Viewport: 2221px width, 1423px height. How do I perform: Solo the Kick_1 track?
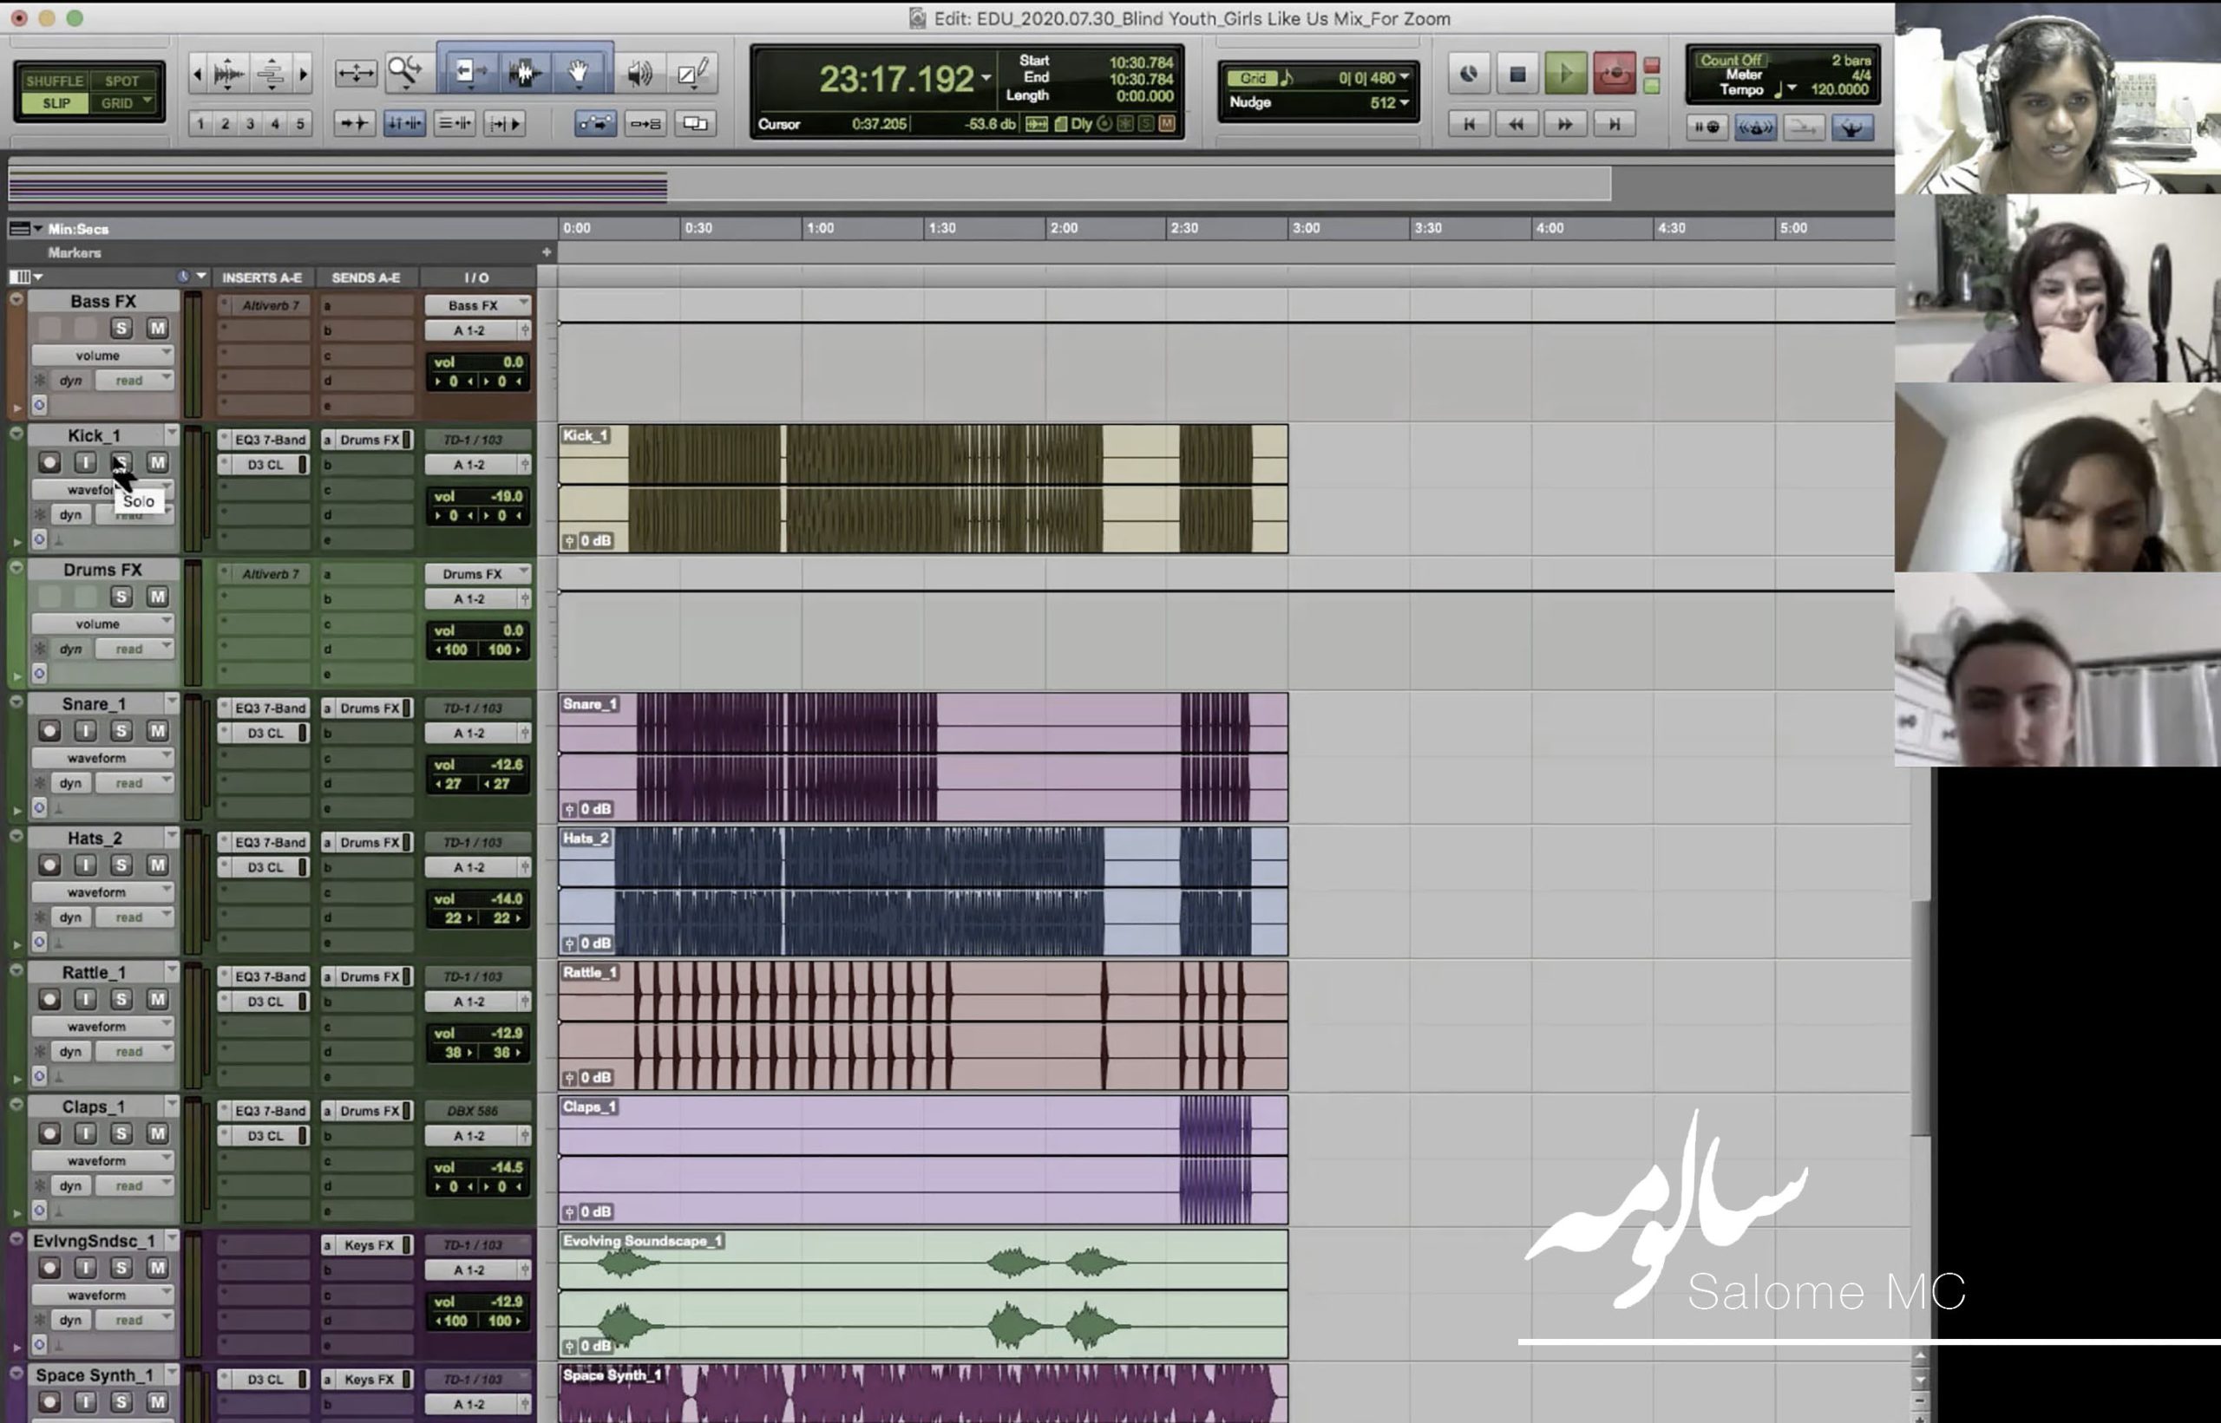point(121,461)
